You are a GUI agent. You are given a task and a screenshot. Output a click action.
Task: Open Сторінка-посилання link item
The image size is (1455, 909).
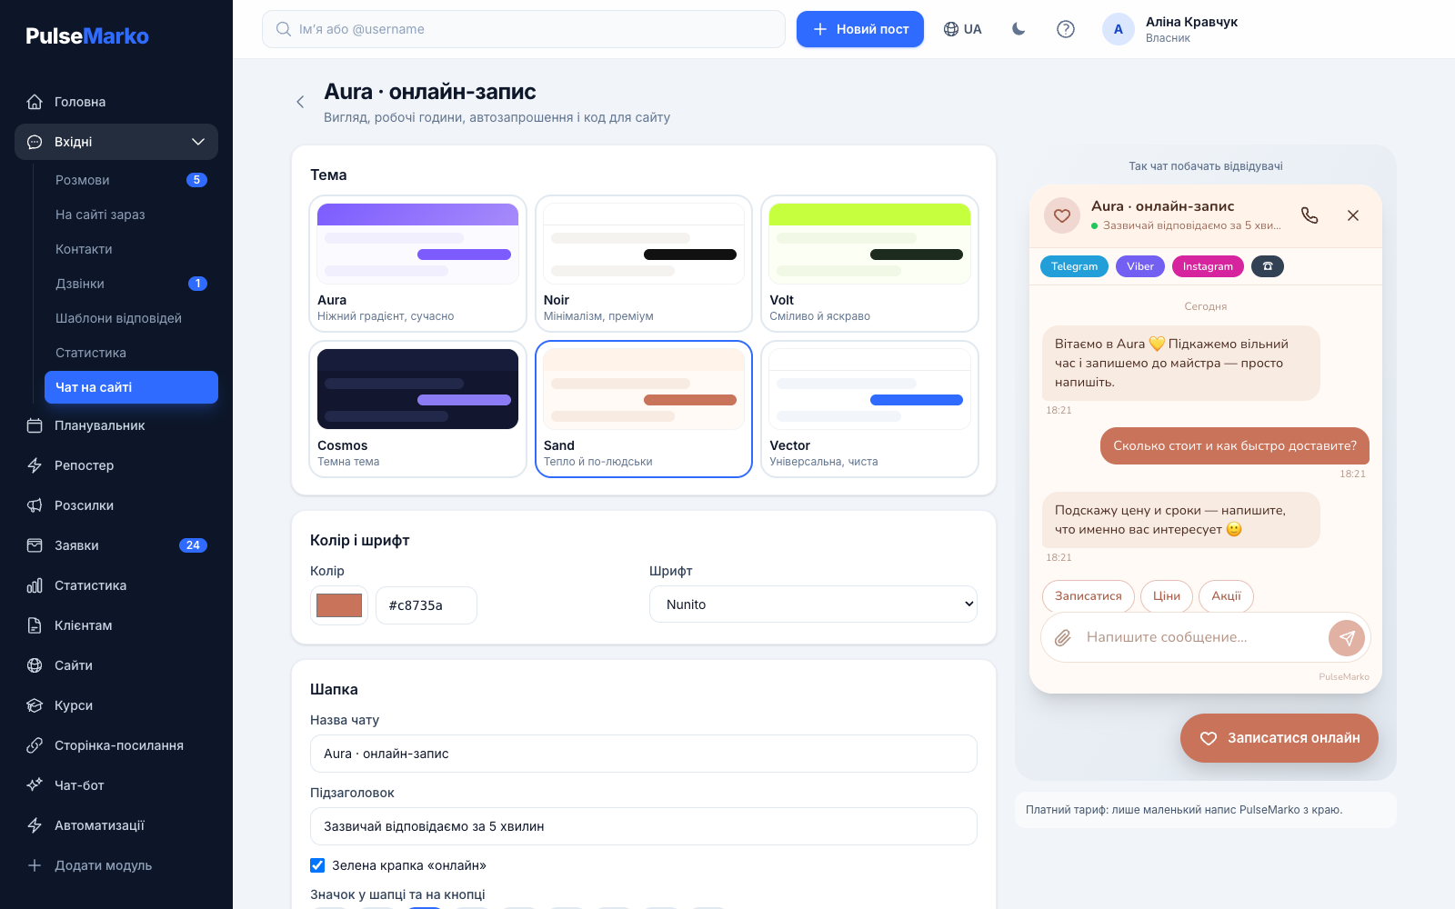coord(116,745)
